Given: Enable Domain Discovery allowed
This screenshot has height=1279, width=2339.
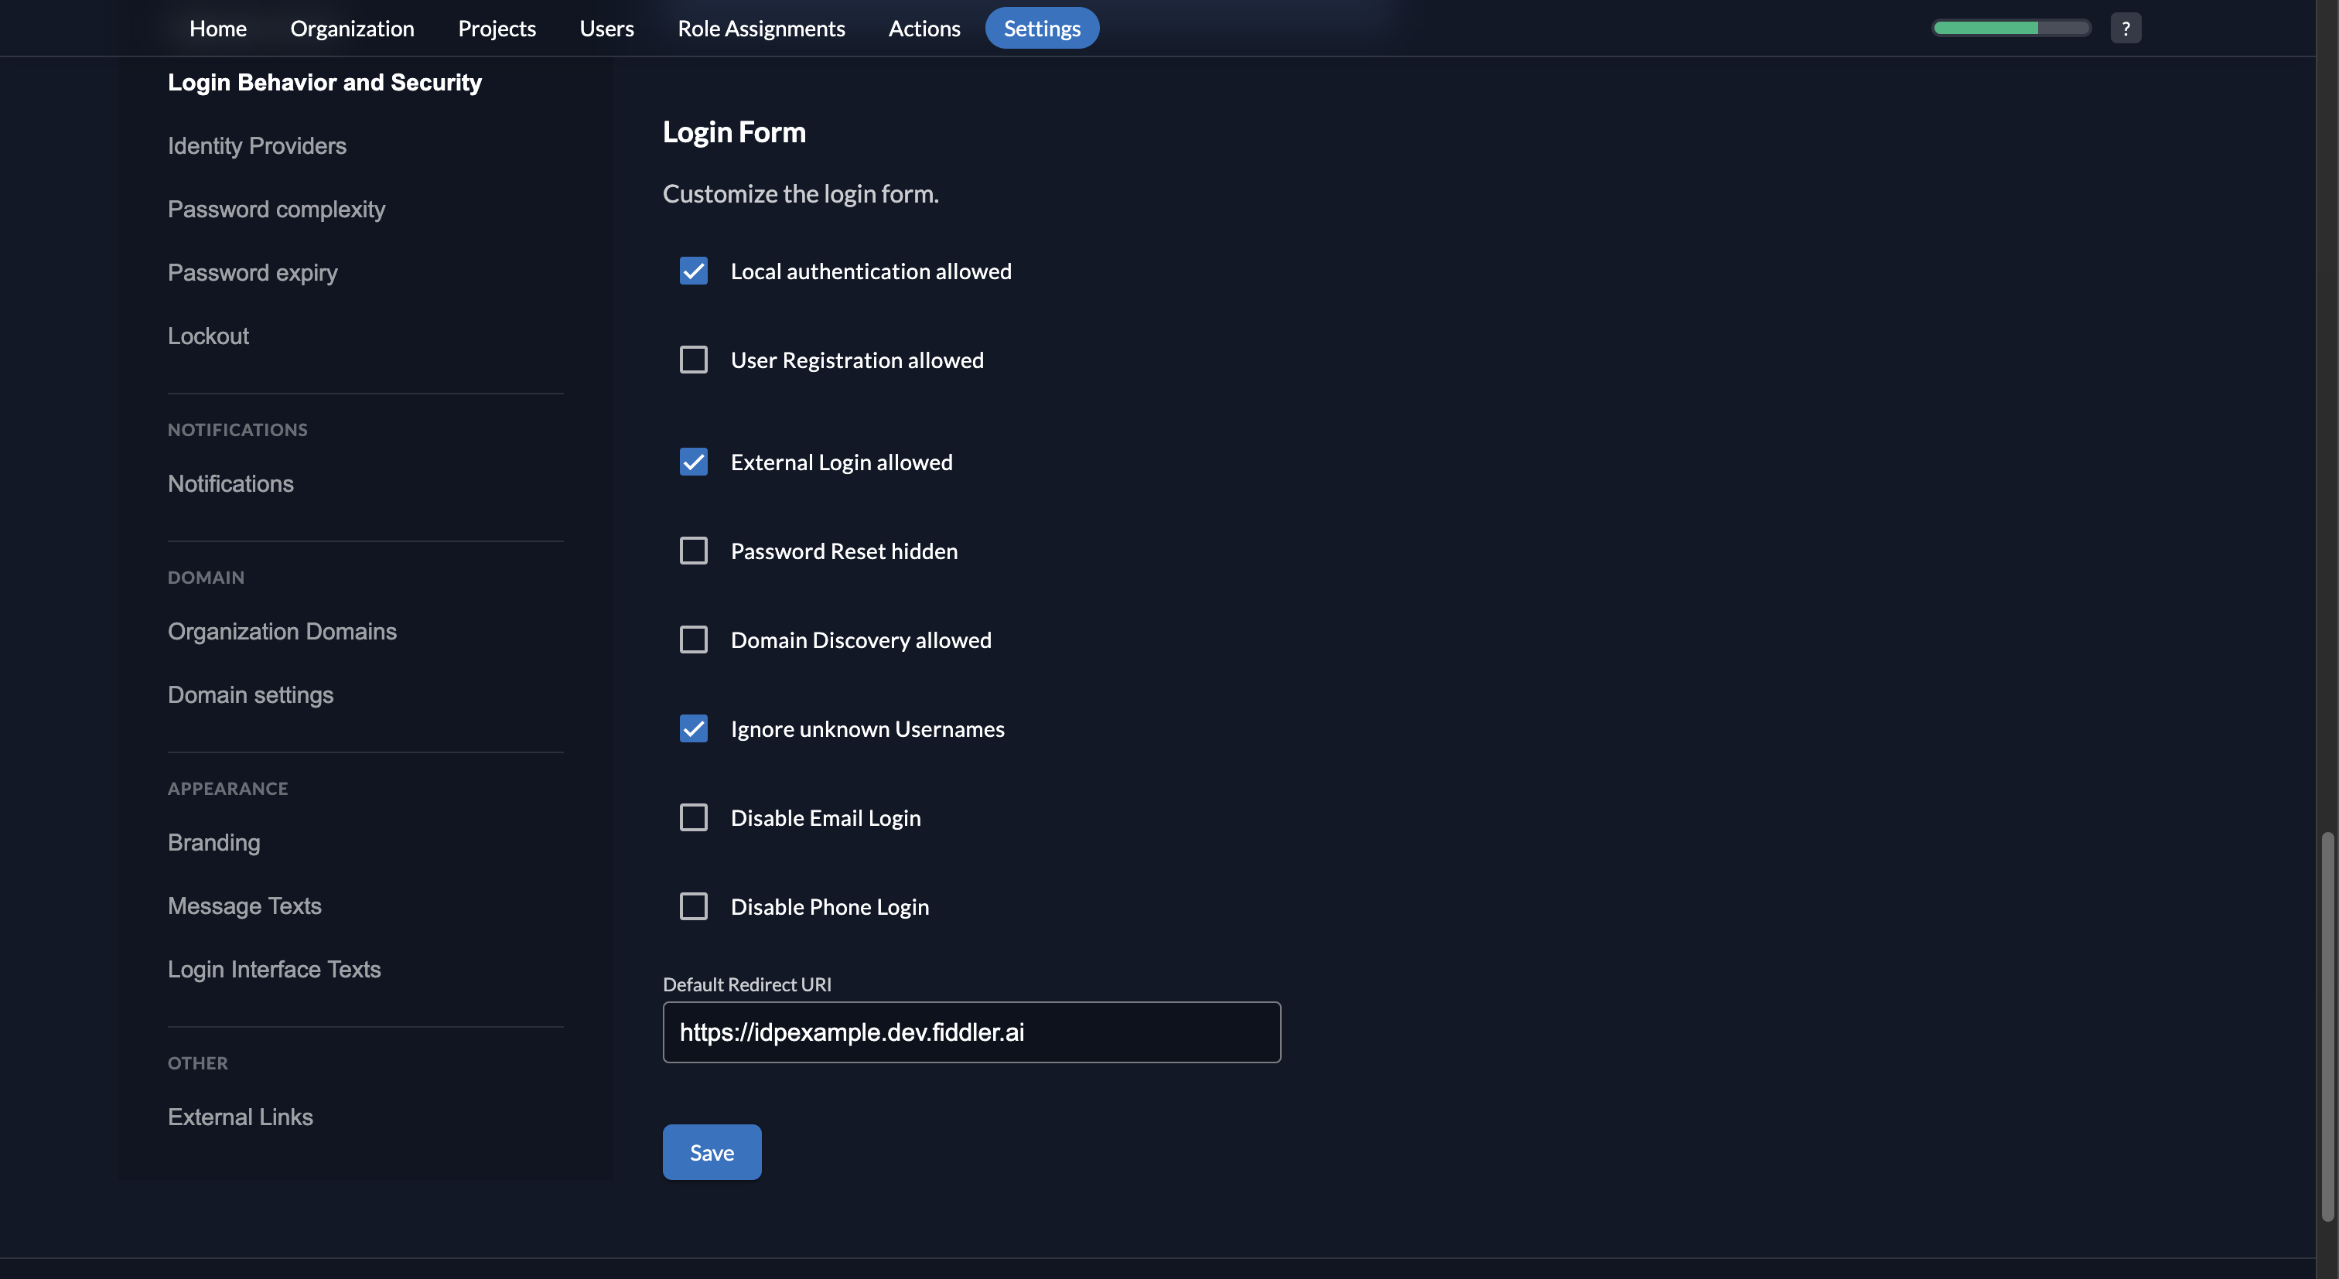Looking at the screenshot, I should [693, 639].
